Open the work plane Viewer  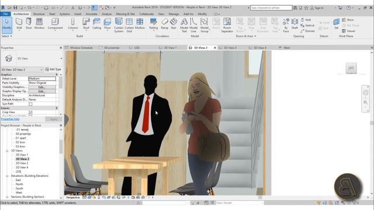(x=348, y=31)
